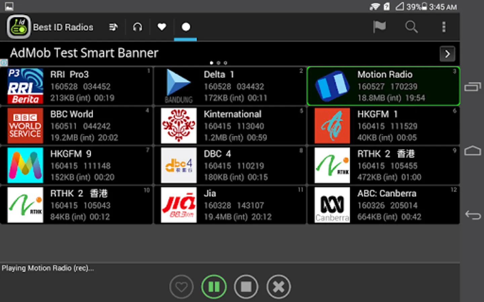Select Kinternational recording title
484x302 pixels.
click(x=233, y=114)
